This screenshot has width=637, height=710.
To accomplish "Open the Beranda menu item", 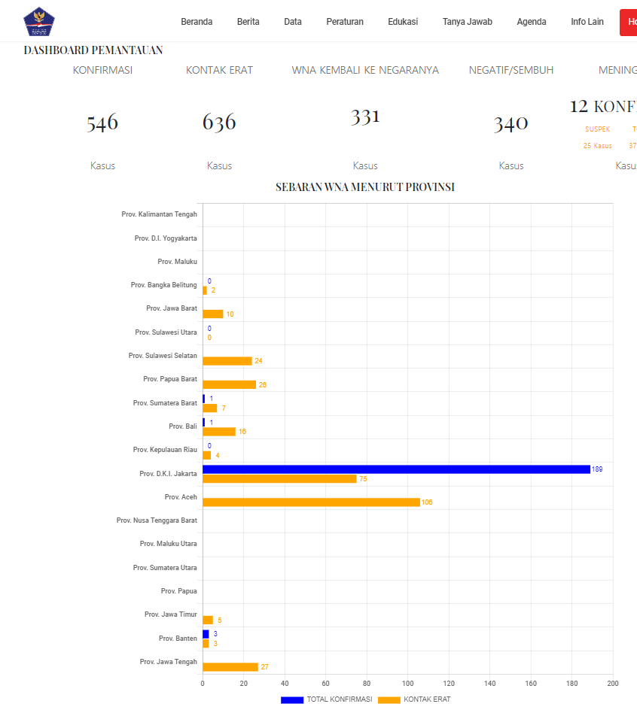I will point(197,22).
